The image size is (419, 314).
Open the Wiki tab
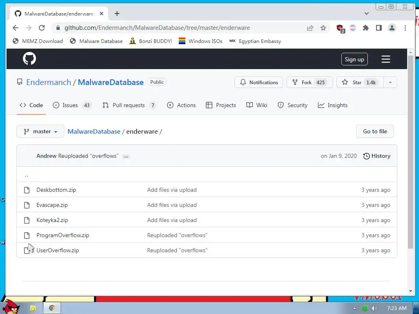[x=257, y=105]
